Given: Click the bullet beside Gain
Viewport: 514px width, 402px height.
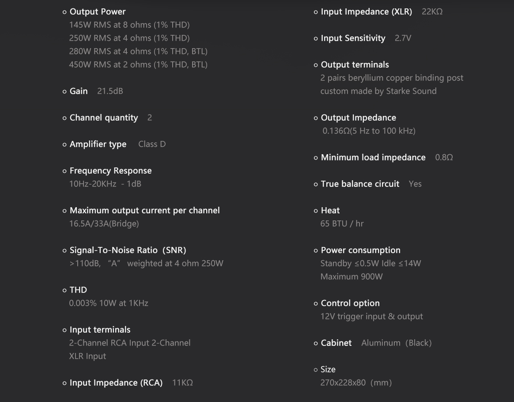Looking at the screenshot, I should pyautogui.click(x=64, y=91).
